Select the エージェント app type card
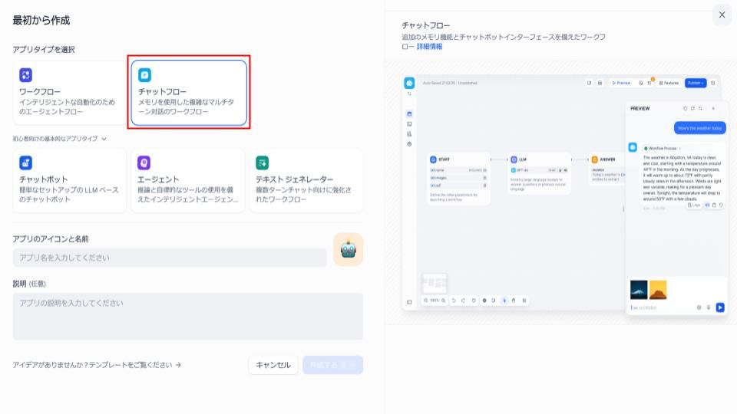The image size is (737, 414). [187, 181]
